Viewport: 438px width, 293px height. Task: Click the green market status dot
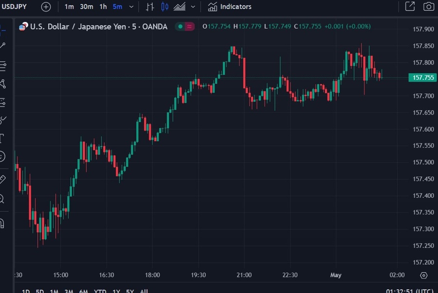[x=181, y=27]
